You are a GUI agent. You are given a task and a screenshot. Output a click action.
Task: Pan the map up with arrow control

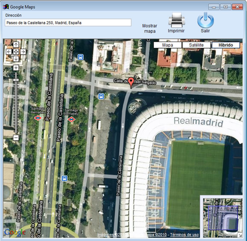tap(16, 45)
